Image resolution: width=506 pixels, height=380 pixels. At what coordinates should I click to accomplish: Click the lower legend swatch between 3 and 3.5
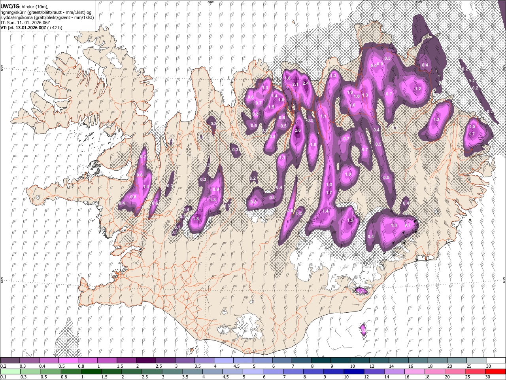tap(172, 371)
